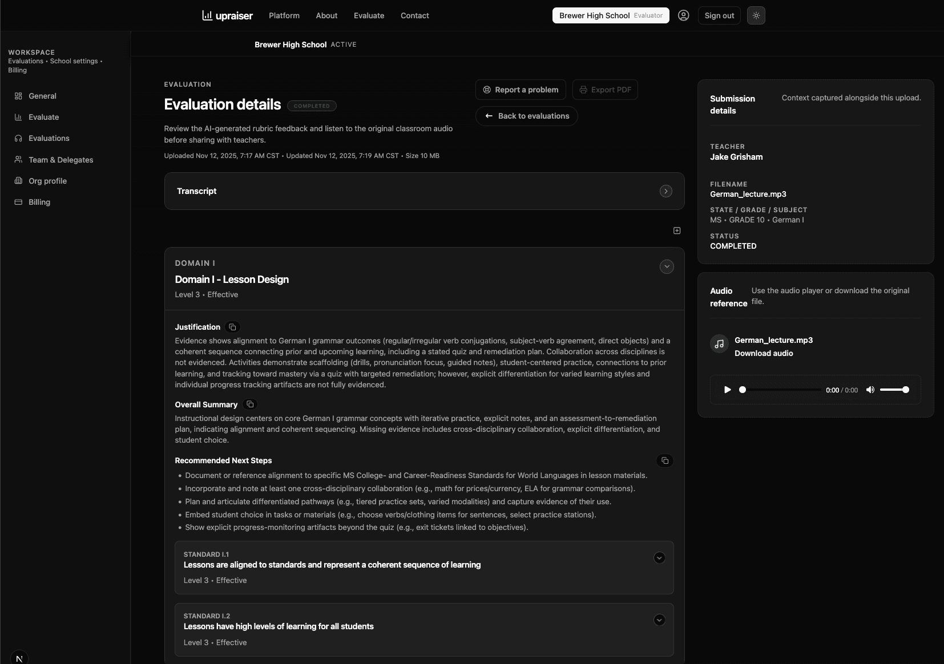Go back to evaluations

(526, 116)
